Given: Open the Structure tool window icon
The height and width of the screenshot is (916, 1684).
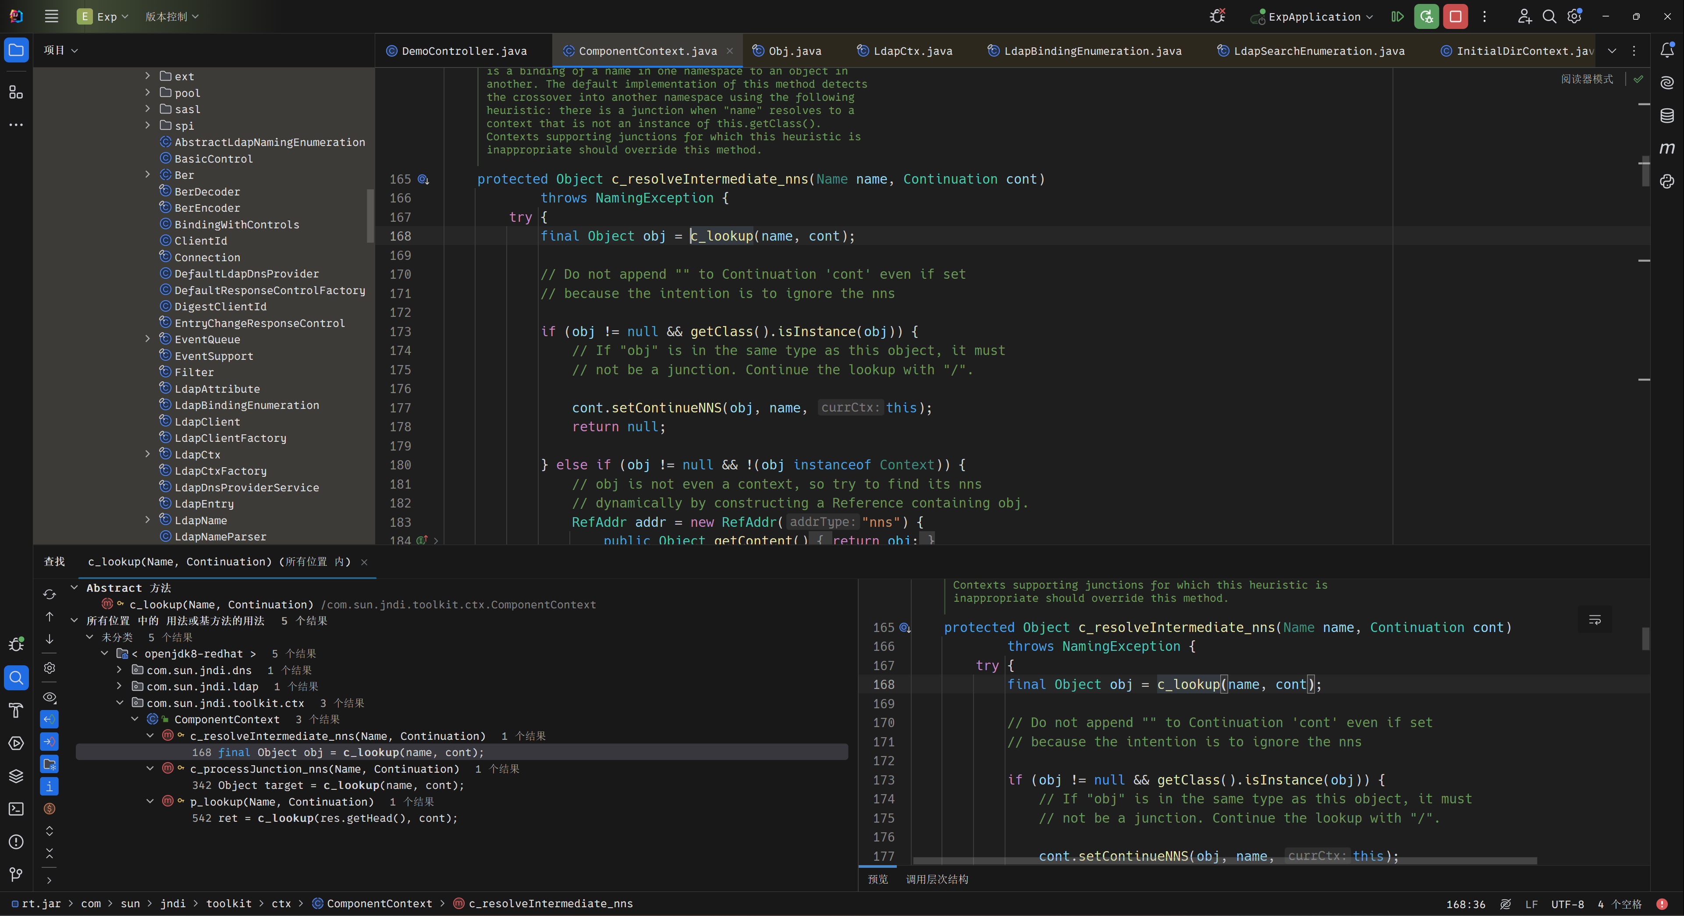Looking at the screenshot, I should click(x=16, y=92).
